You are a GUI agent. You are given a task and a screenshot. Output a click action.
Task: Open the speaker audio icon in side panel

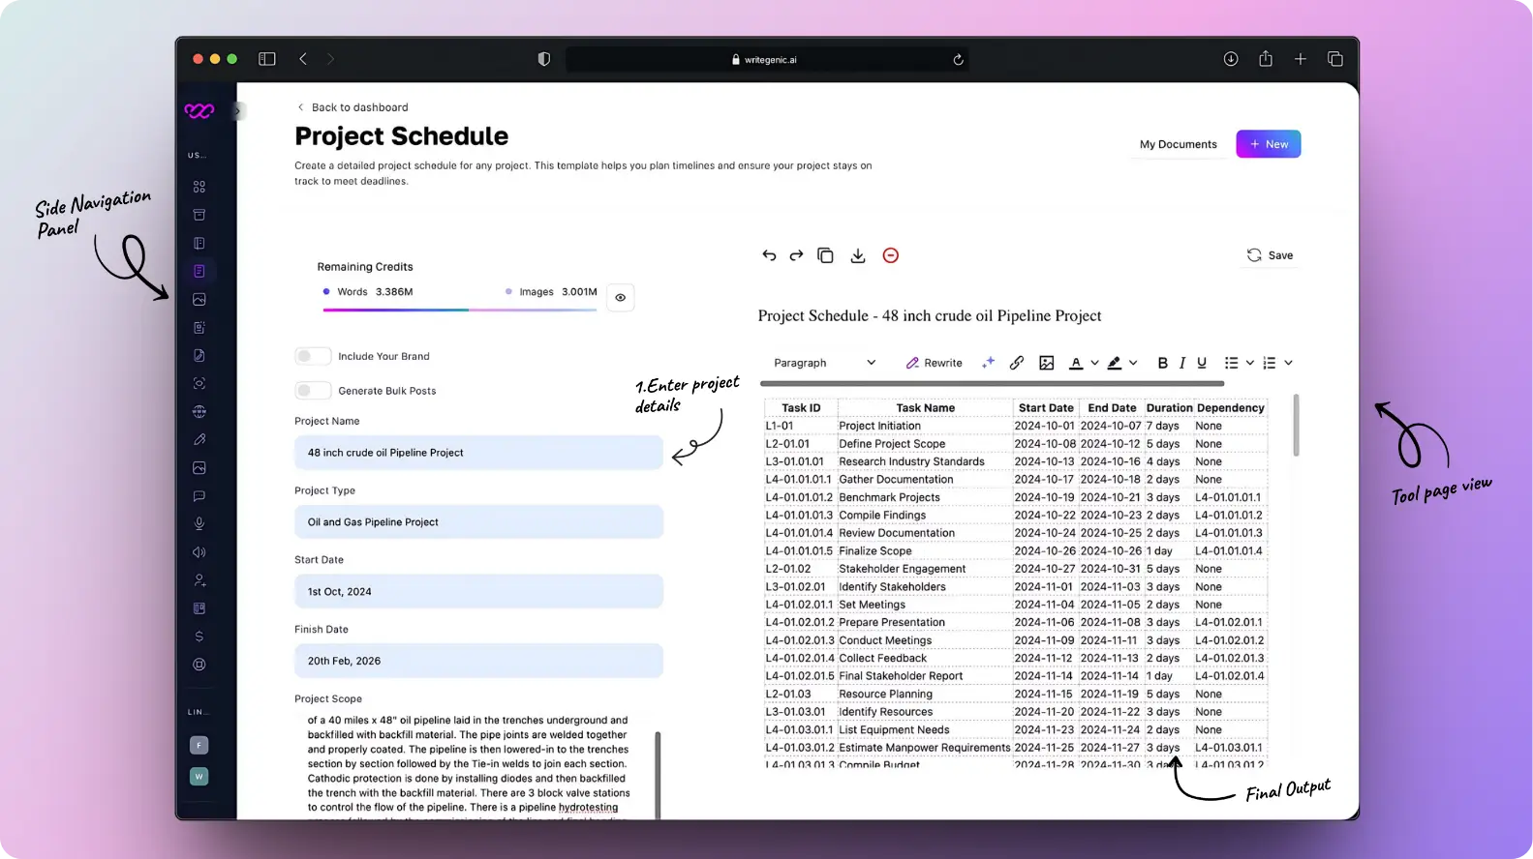[x=199, y=552]
